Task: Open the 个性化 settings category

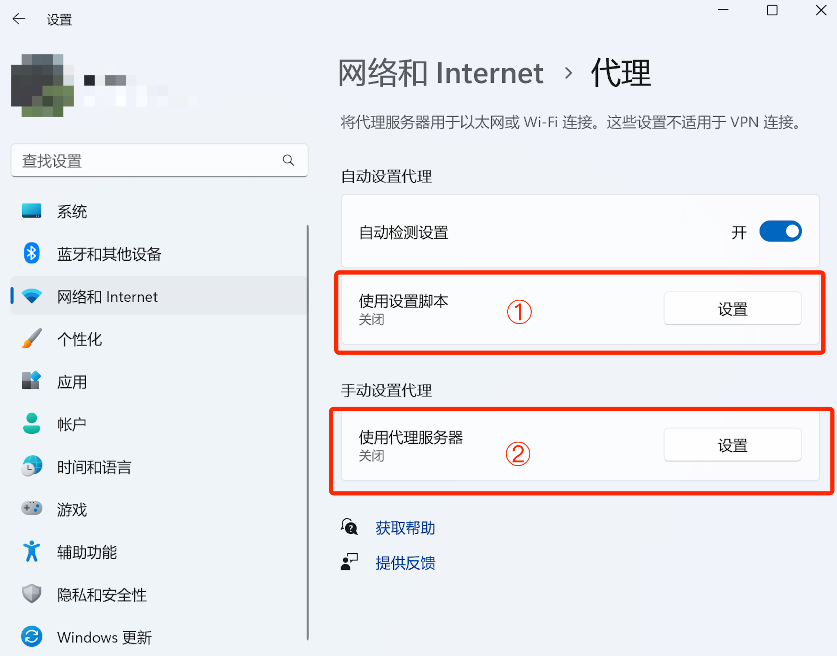Action: pos(159,339)
